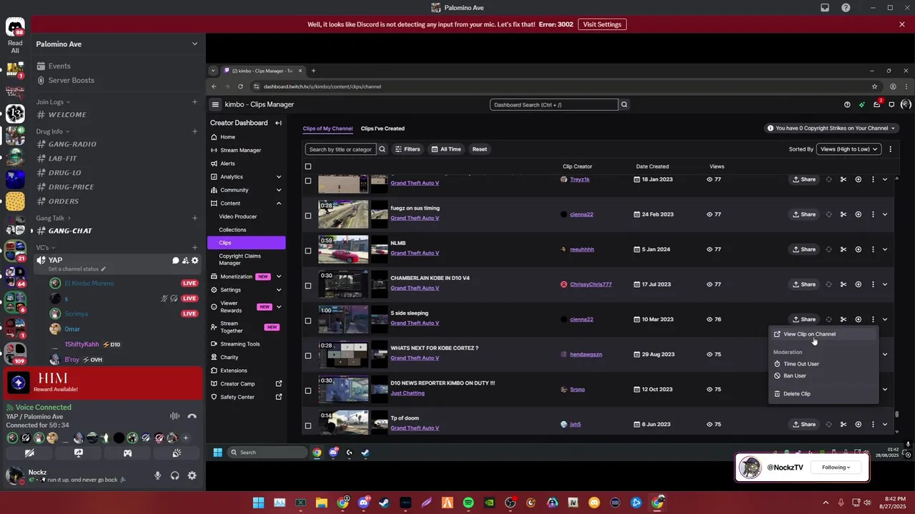Open Discord User Settings gear

click(192, 475)
